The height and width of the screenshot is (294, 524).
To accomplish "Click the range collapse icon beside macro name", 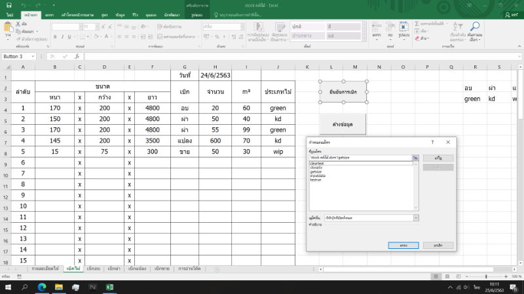I will coord(415,158).
